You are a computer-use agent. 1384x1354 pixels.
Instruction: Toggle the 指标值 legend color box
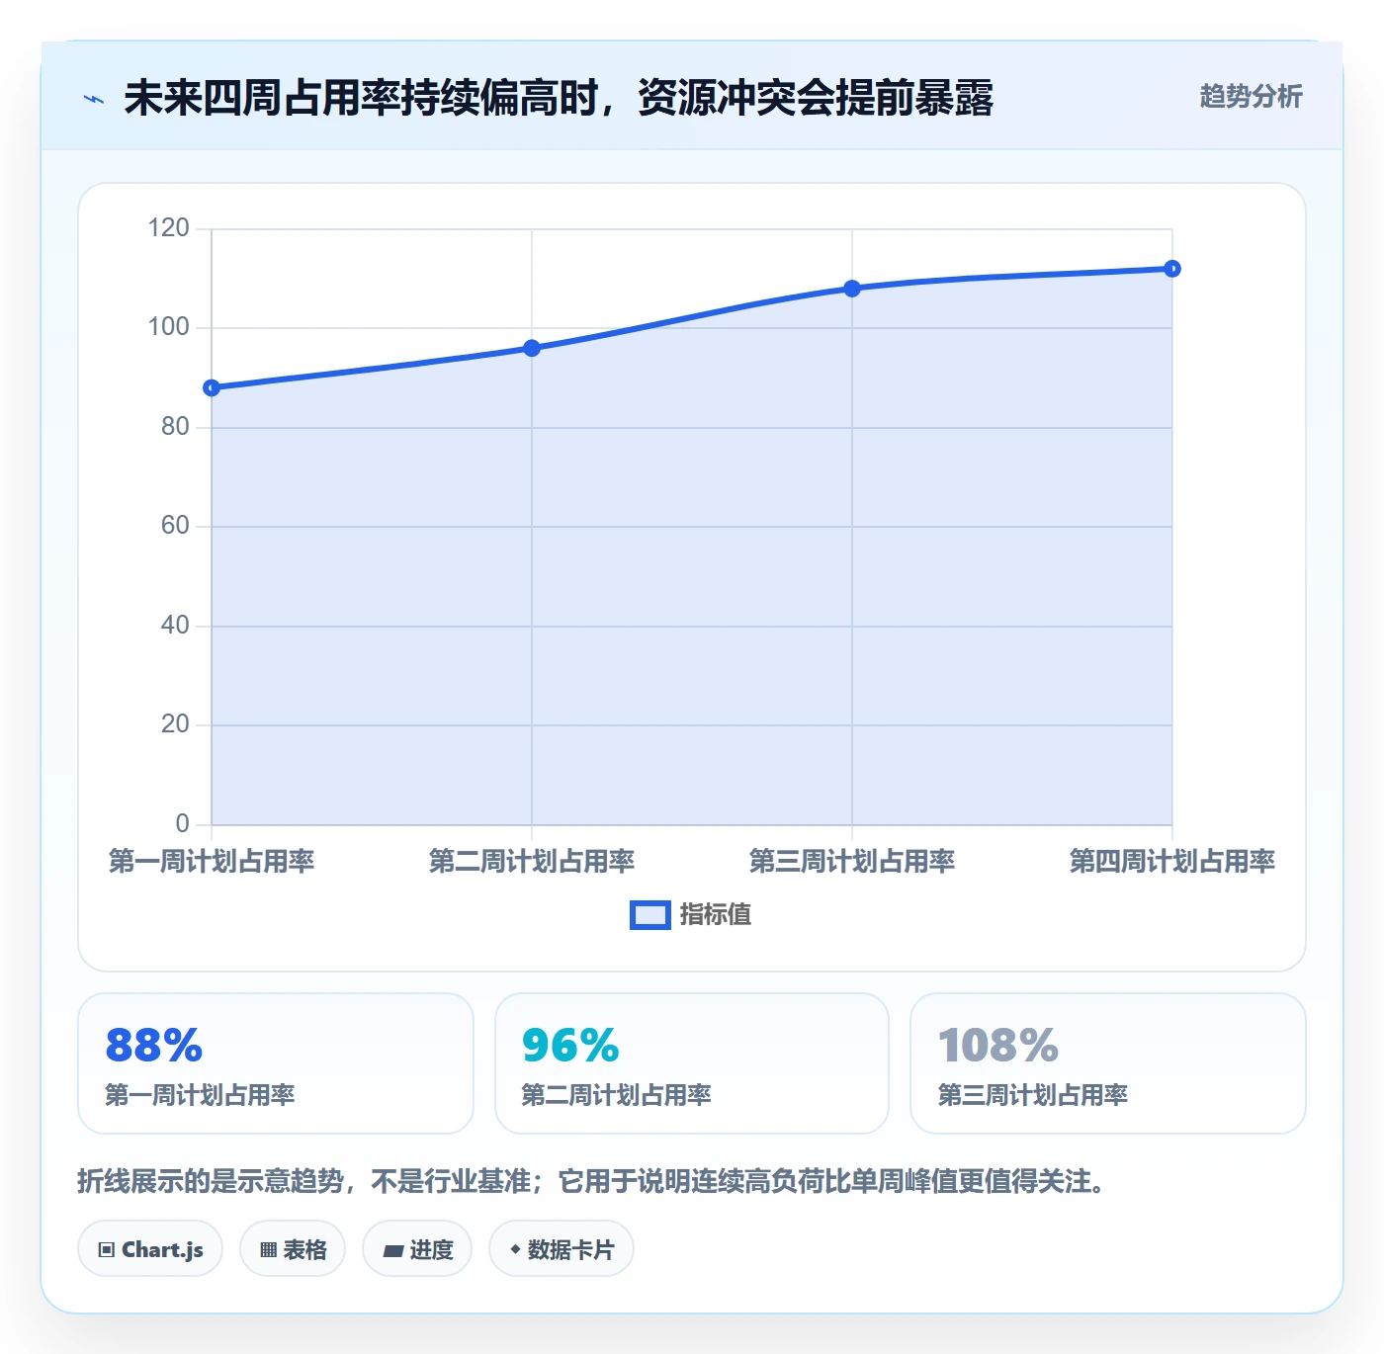[x=650, y=915]
